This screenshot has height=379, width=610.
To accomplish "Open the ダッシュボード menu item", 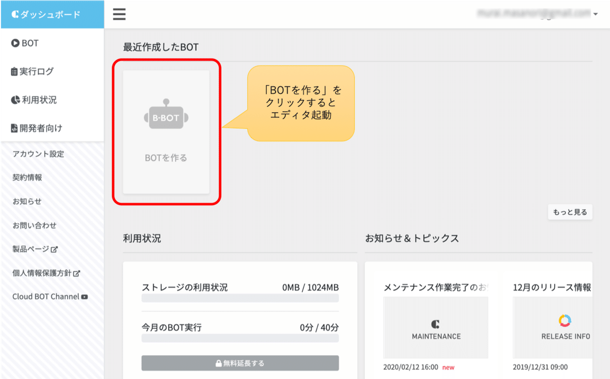I will point(52,14).
